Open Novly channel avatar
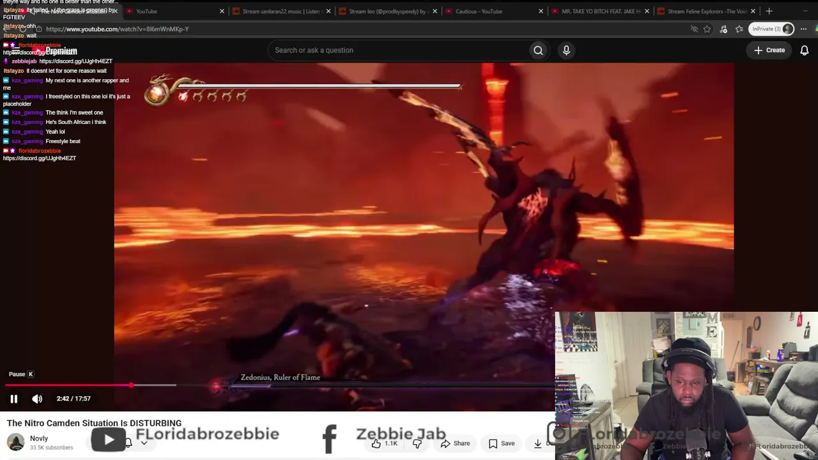The image size is (818, 460). 16,442
